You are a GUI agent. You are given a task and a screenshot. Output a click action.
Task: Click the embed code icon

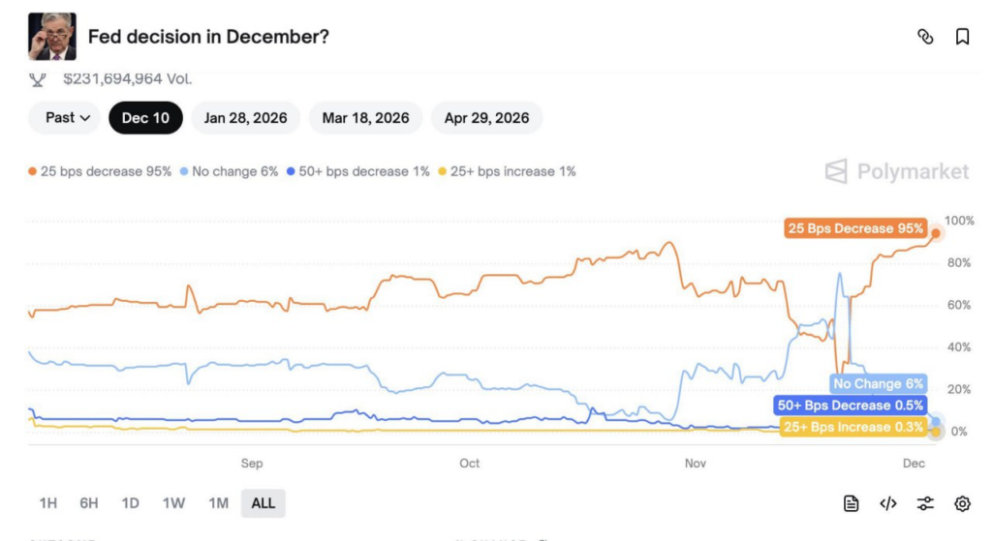[887, 503]
